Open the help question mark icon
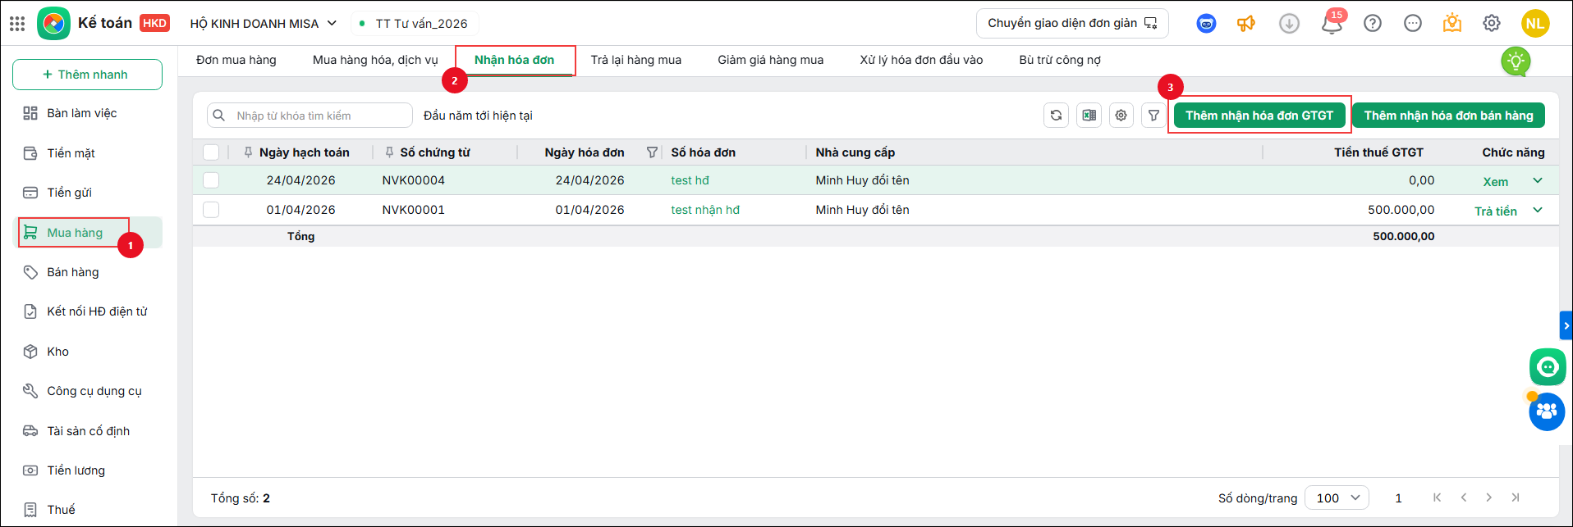1573x527 pixels. point(1372,24)
